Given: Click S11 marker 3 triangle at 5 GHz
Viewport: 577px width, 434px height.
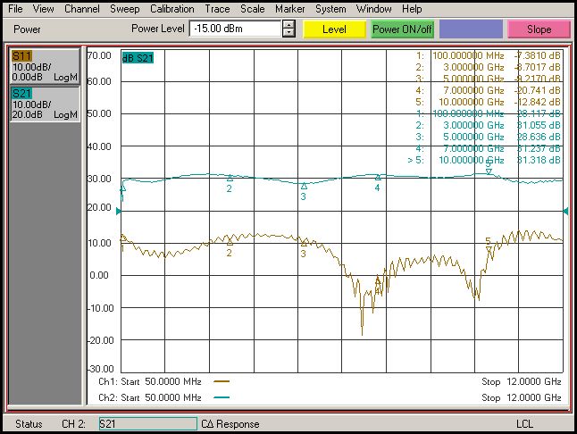Looking at the screenshot, I should pos(304,243).
